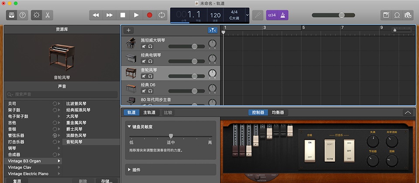Click the 复原 button

(x=17, y=181)
